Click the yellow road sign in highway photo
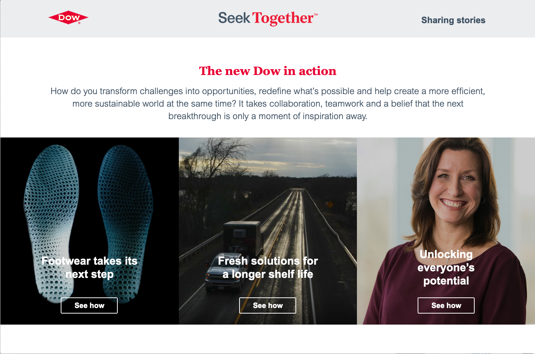 pos(330,204)
